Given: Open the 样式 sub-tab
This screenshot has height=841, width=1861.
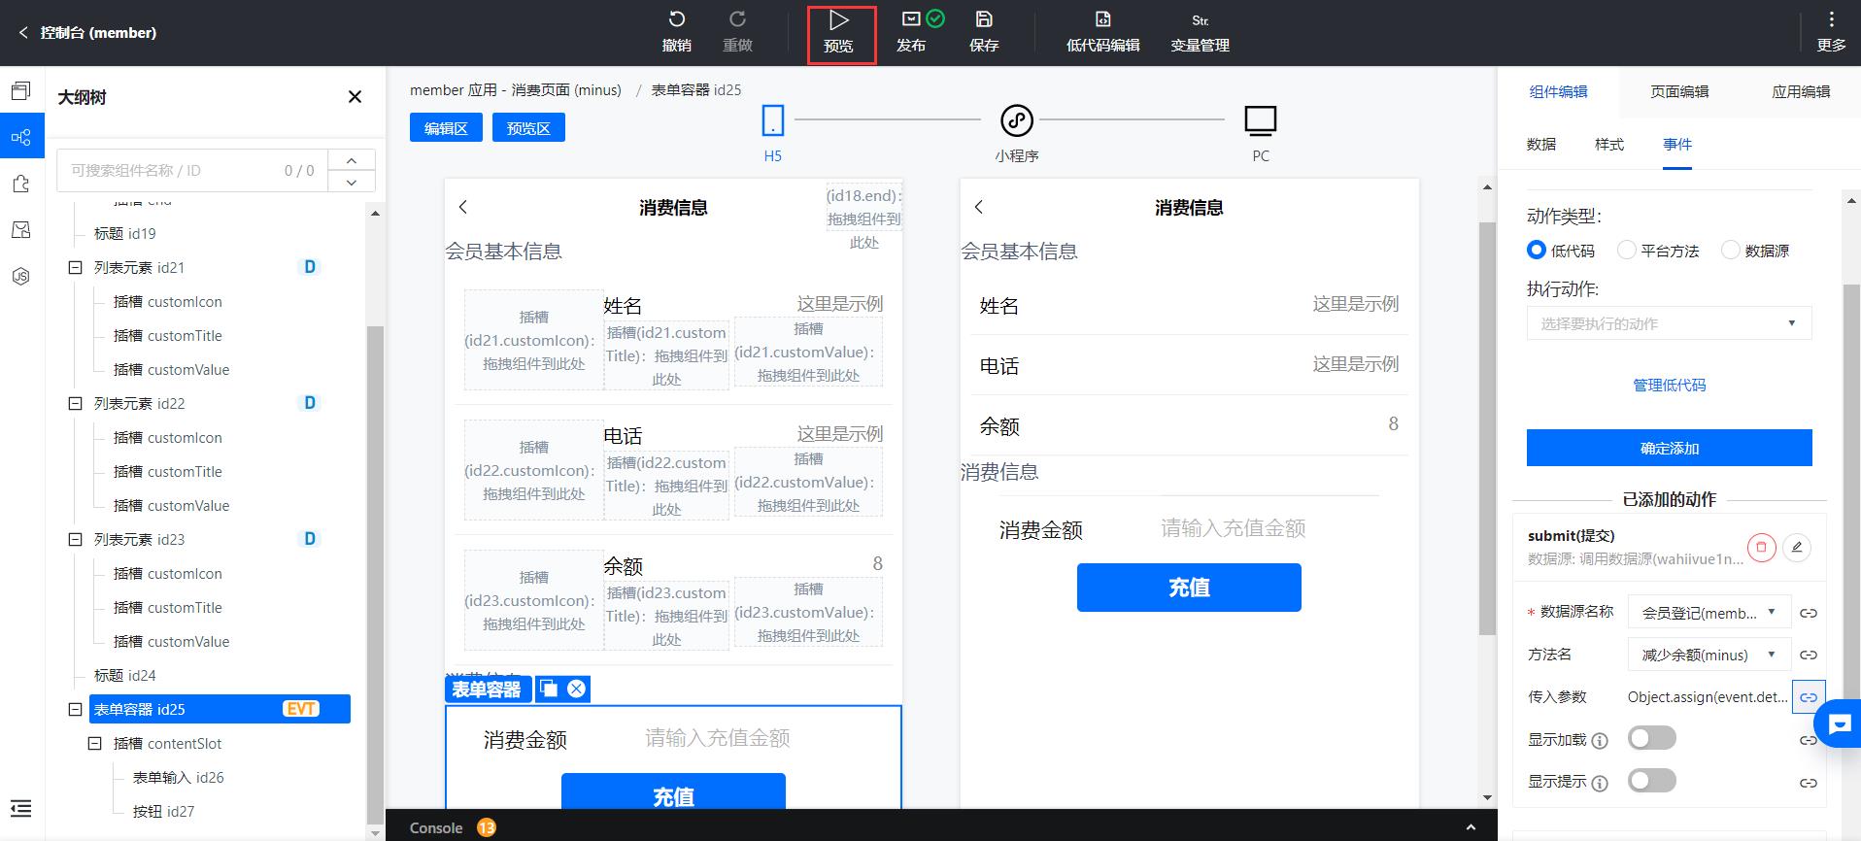Looking at the screenshot, I should point(1609,144).
